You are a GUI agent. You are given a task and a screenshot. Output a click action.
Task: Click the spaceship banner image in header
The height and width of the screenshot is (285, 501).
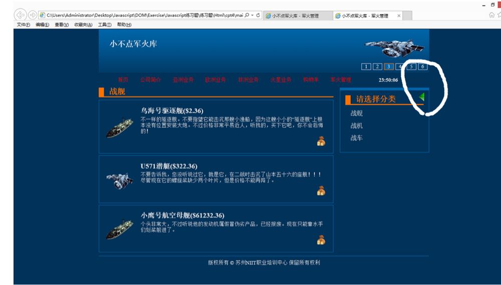coord(395,48)
